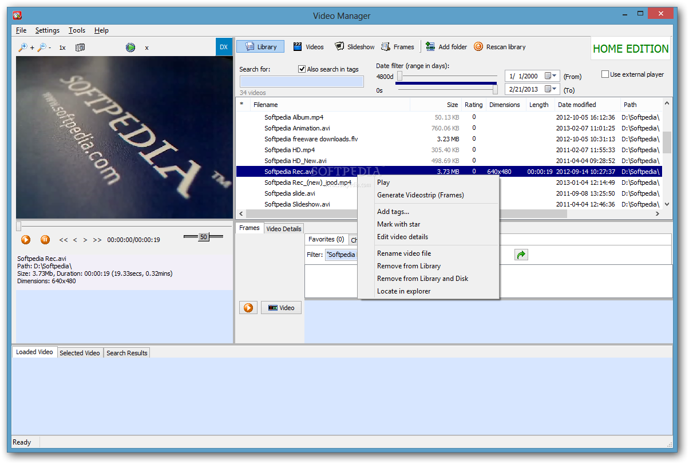The width and height of the screenshot is (689, 464).
Task: Open the Settings menu
Action: click(x=47, y=30)
